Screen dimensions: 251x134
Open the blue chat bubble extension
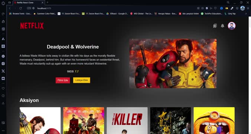[x=221, y=8]
